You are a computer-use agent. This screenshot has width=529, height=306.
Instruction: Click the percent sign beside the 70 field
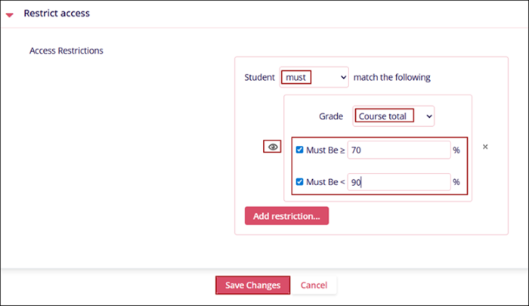pyautogui.click(x=456, y=150)
